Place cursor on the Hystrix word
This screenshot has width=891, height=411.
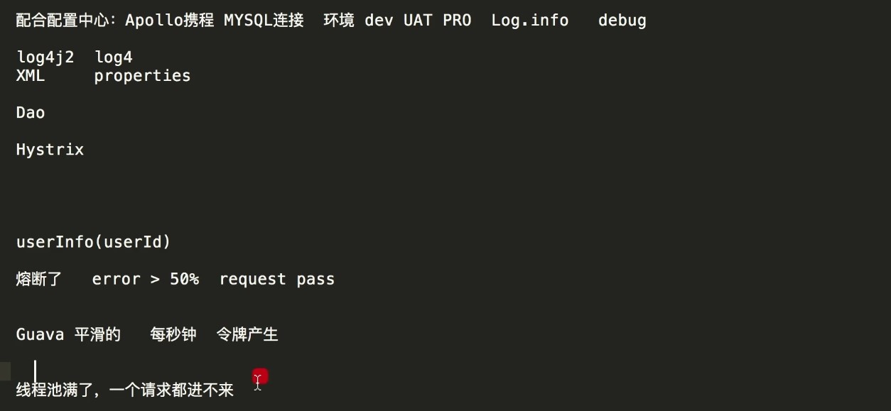(50, 150)
